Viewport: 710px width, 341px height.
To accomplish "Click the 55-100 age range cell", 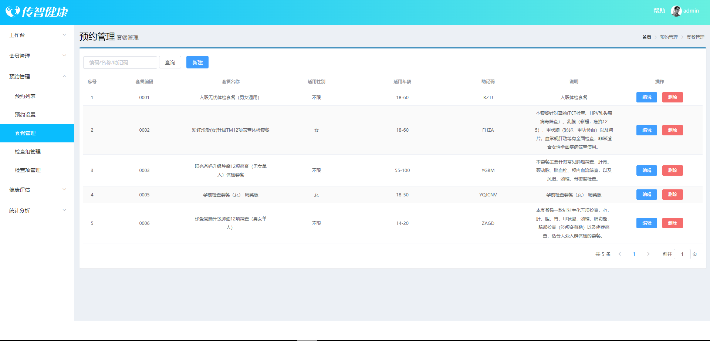I will click(x=402, y=170).
